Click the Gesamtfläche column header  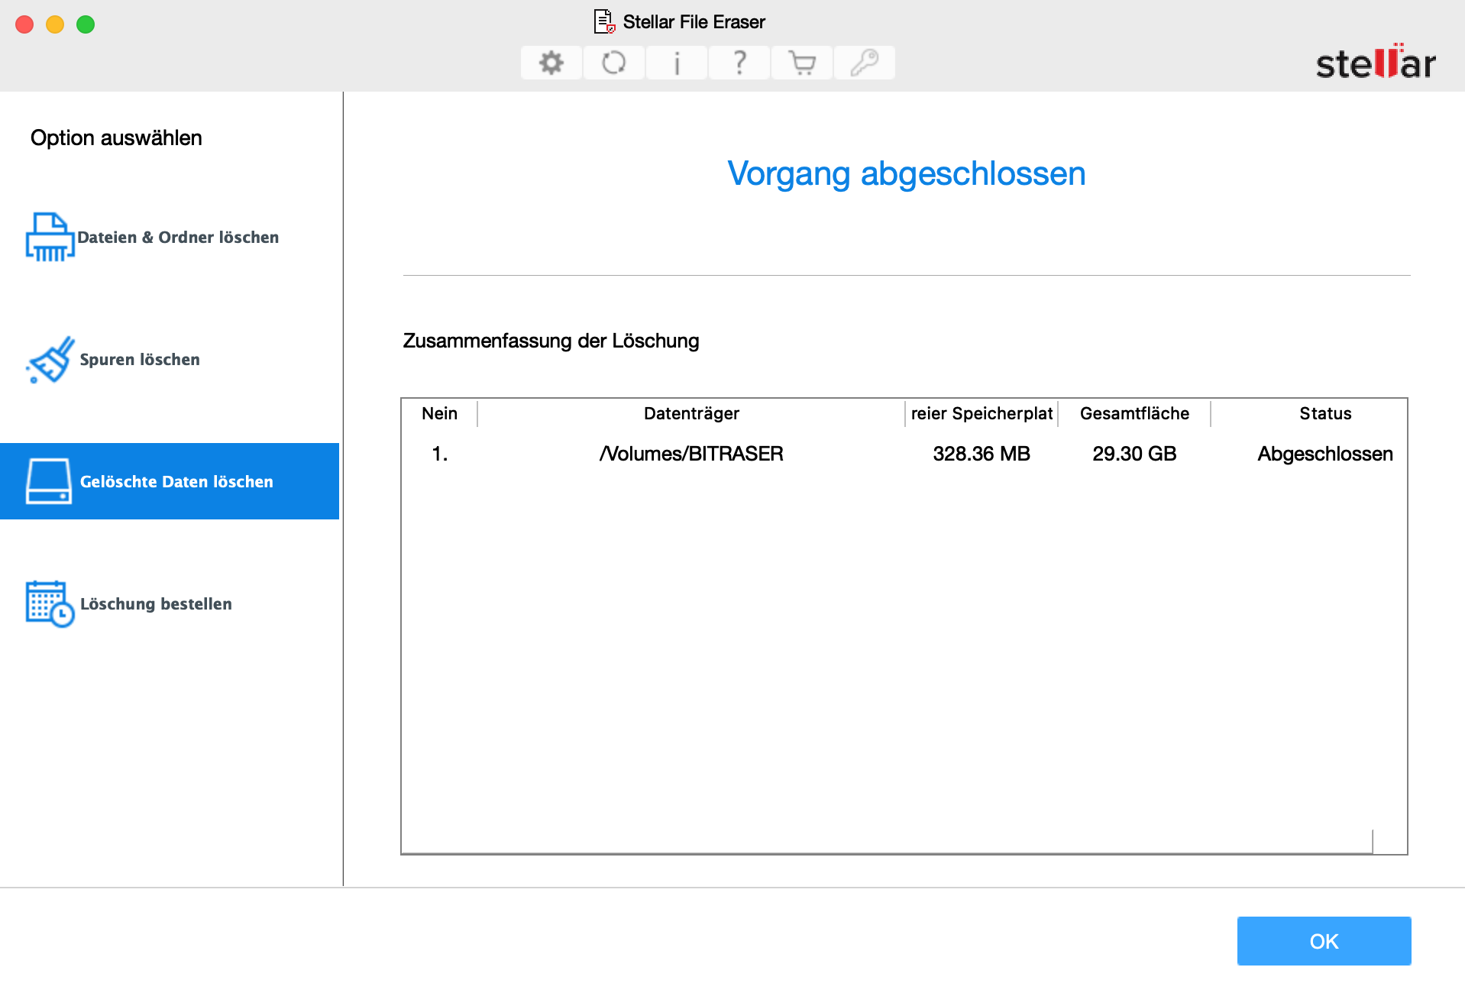point(1134,413)
